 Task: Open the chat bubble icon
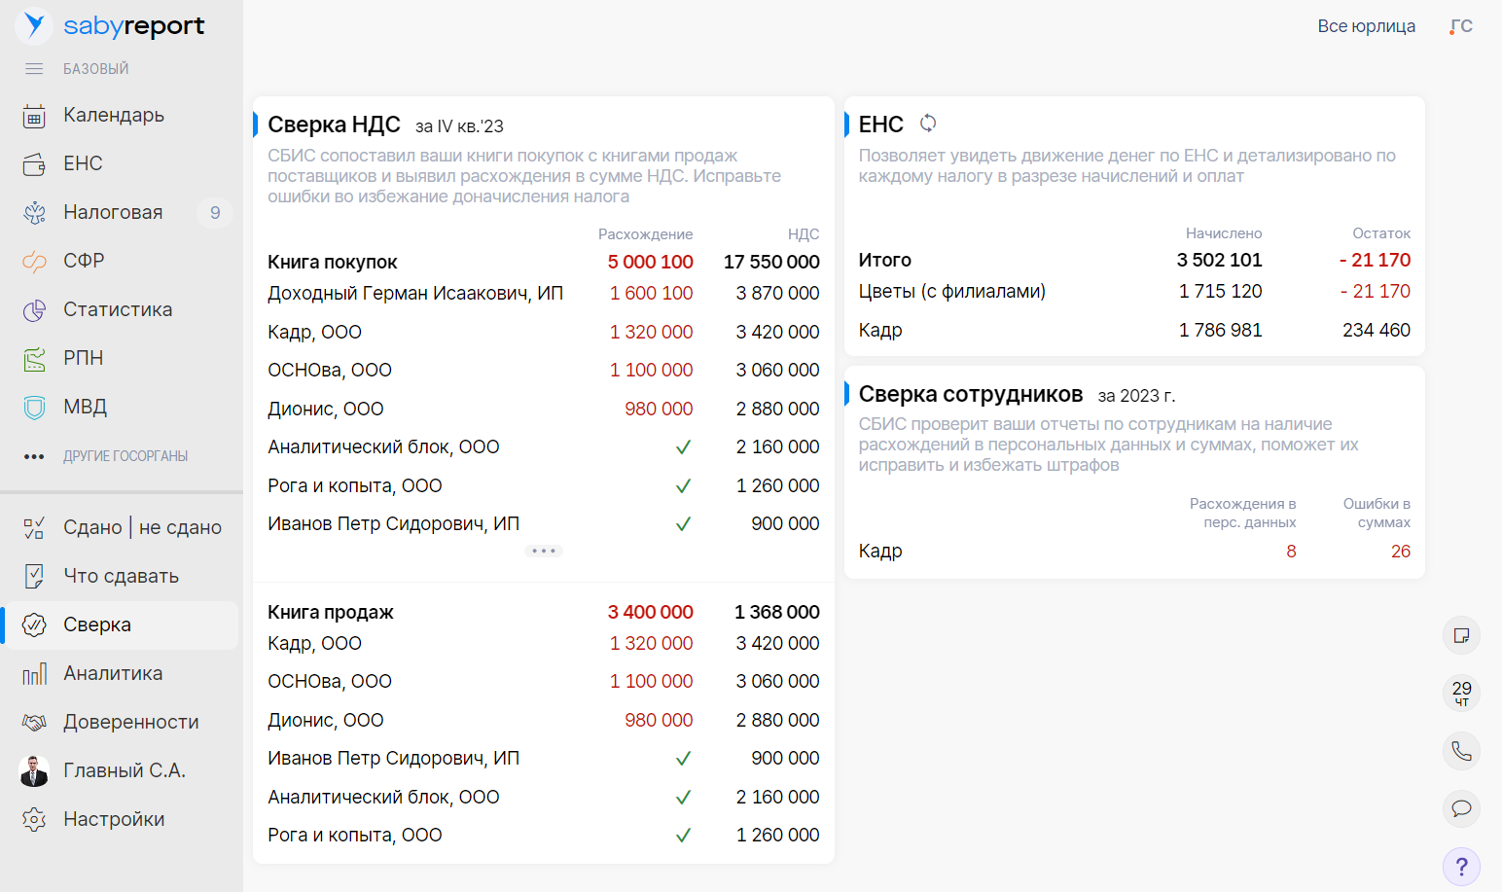click(1460, 808)
